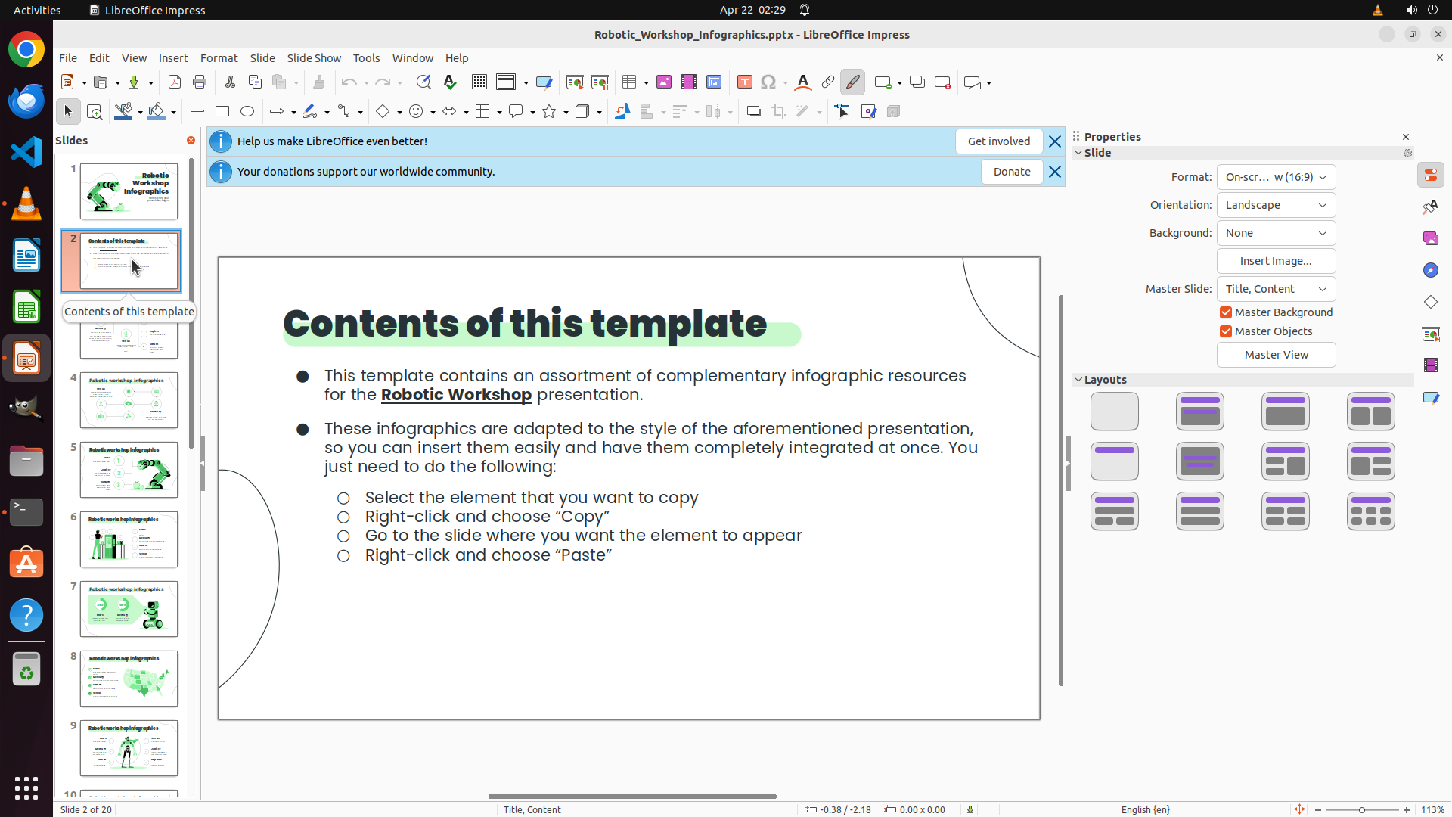The height and width of the screenshot is (817, 1452).
Task: Open the Format menu
Action: click(x=219, y=58)
